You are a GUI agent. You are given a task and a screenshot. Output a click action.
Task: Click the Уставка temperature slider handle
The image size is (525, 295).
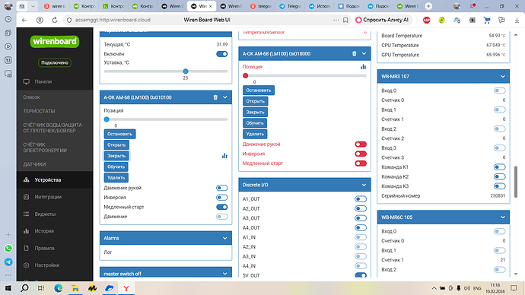[186, 71]
